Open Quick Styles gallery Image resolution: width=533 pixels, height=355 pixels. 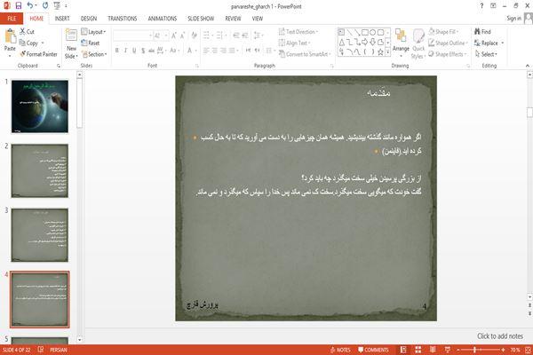pos(418,43)
